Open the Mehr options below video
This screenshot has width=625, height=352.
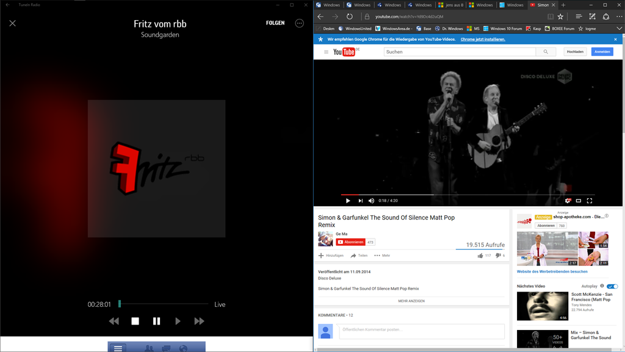pos(382,256)
